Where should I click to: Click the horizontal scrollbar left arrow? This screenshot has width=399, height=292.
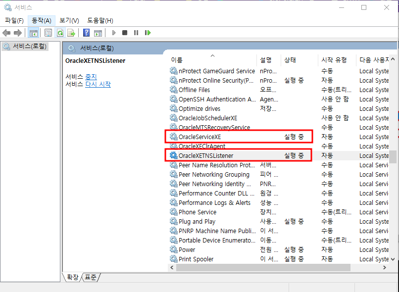tap(172, 267)
